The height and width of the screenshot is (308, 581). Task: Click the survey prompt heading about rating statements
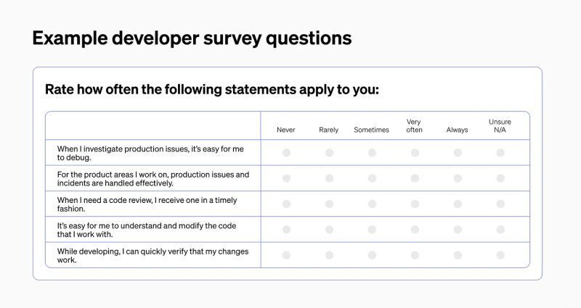(x=212, y=90)
